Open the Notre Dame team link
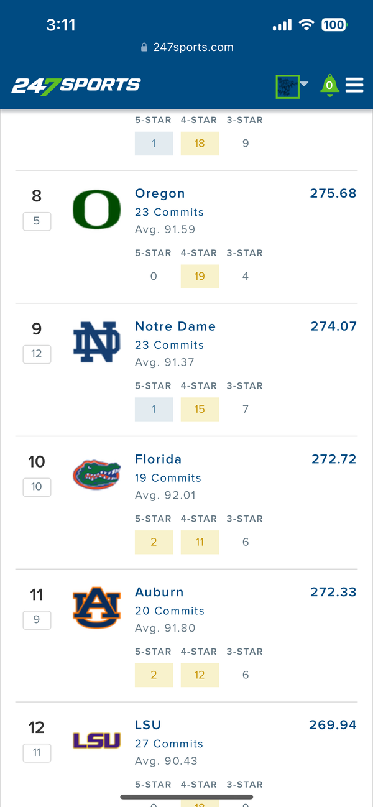 pyautogui.click(x=175, y=326)
